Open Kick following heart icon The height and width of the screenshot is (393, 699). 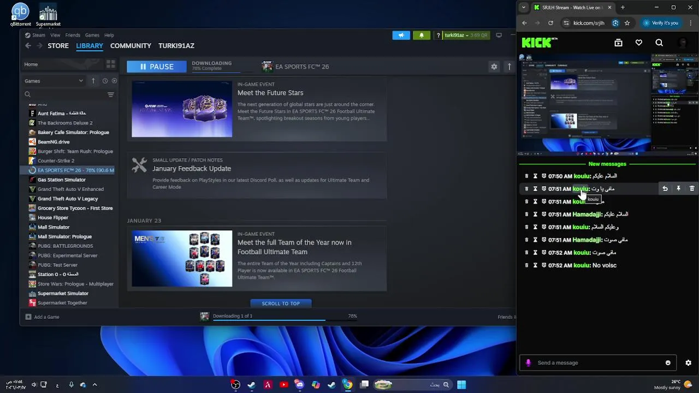[639, 43]
